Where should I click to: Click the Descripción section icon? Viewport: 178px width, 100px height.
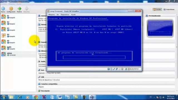pyautogui.click(x=39, y=91)
